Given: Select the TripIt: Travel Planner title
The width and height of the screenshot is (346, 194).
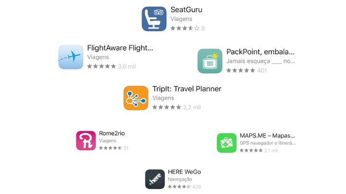Looking at the screenshot, I should pyautogui.click(x=187, y=89).
